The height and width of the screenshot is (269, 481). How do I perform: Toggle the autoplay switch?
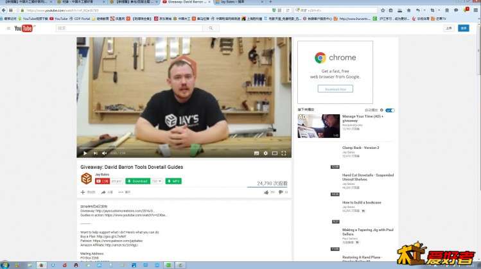[390, 110]
